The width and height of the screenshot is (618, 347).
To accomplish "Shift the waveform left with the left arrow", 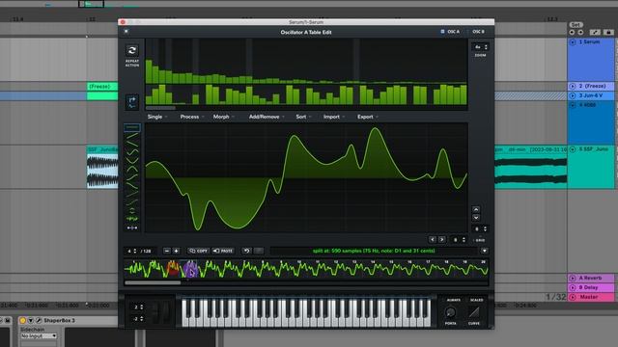I will click(x=433, y=240).
